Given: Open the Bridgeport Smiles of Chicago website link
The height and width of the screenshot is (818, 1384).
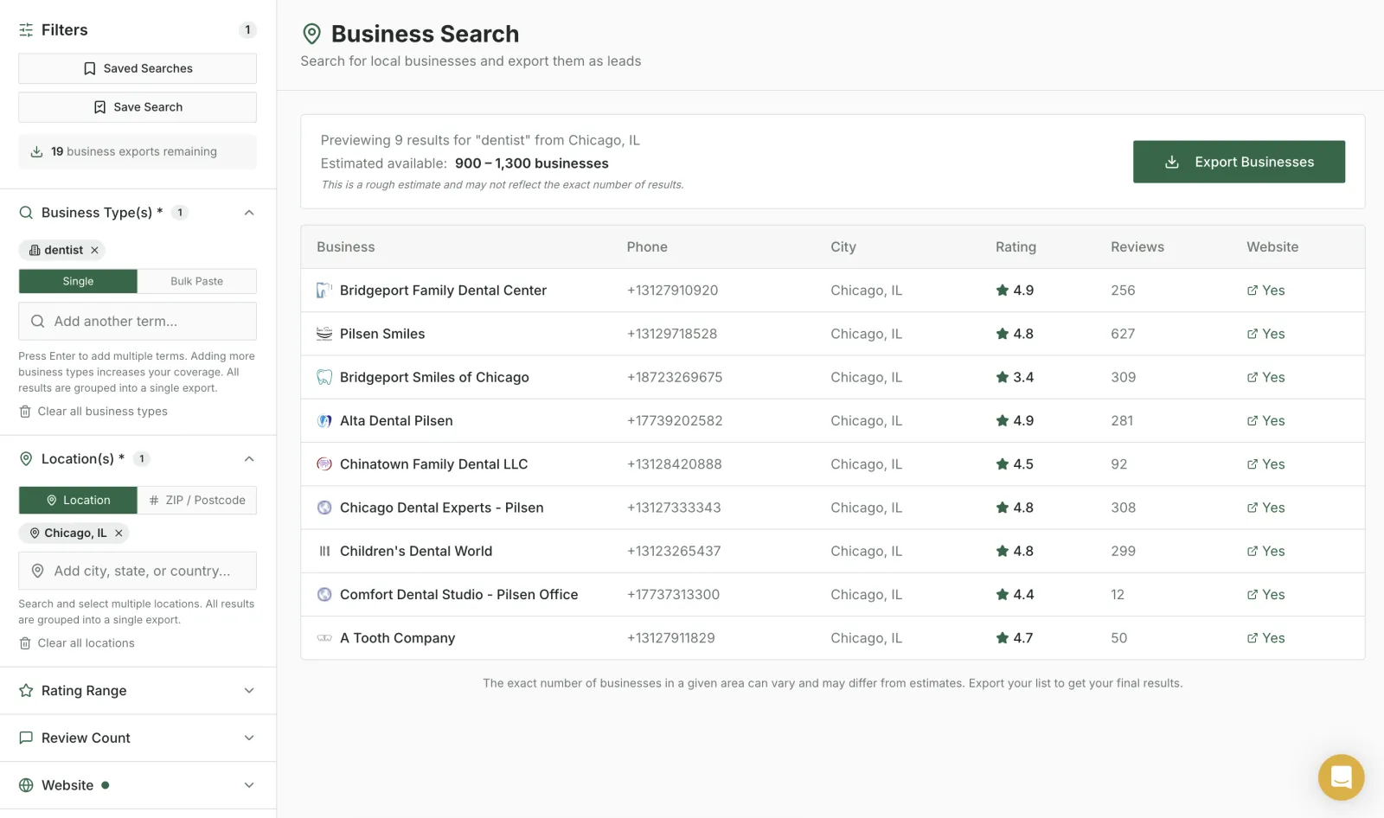Looking at the screenshot, I should [1265, 377].
